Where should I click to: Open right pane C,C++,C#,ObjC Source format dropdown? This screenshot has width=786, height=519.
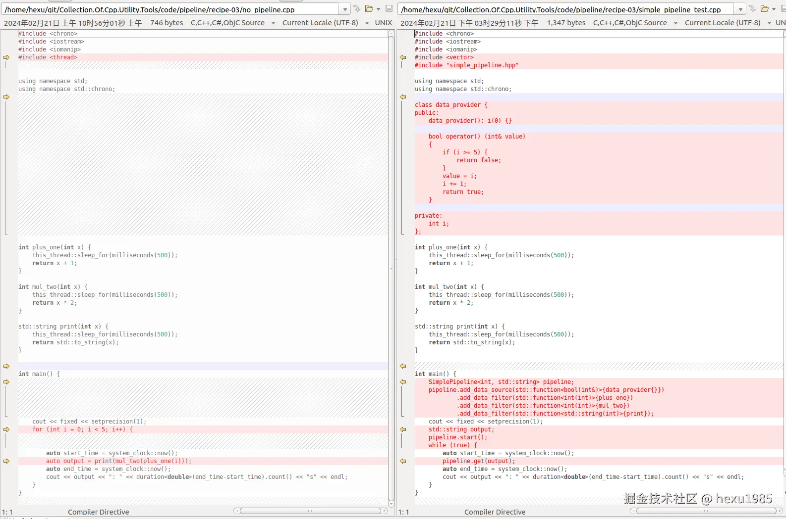(635, 23)
